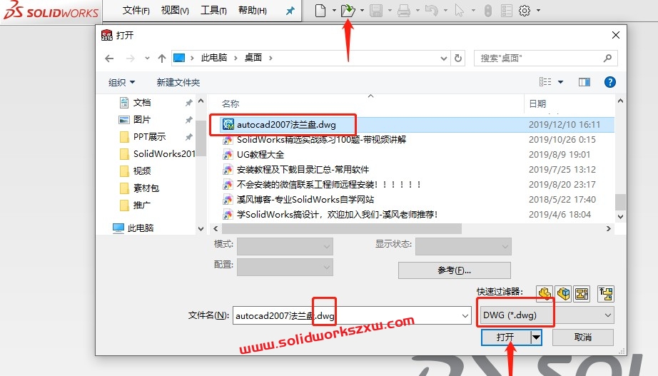Sort by 名称 column header

(231, 103)
